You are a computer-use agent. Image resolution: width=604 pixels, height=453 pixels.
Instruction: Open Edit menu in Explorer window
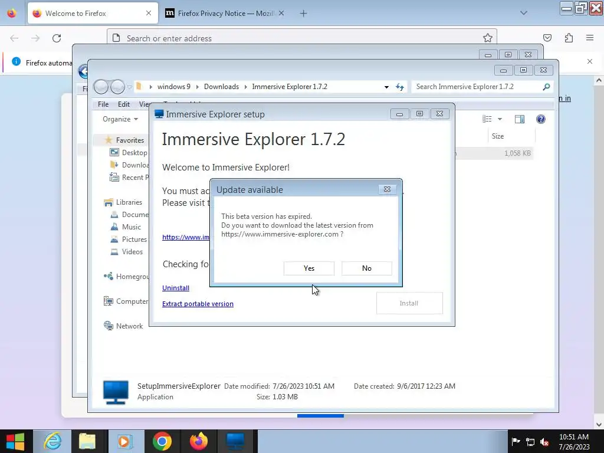(124, 104)
